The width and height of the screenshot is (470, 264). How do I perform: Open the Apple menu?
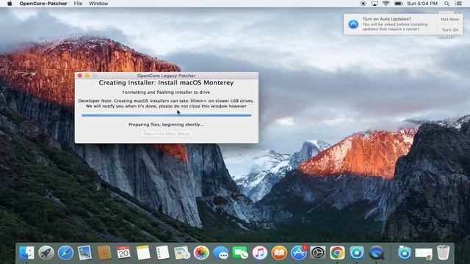point(10,4)
